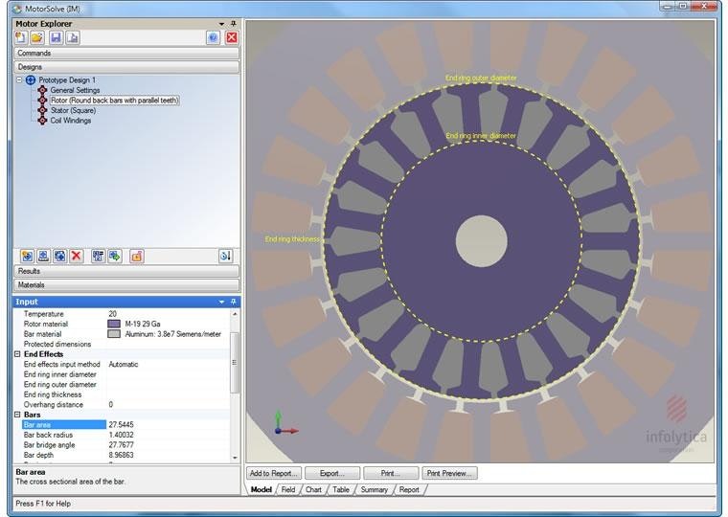Click the Coil Windings node icon
The width and height of the screenshot is (728, 517).
click(x=42, y=121)
